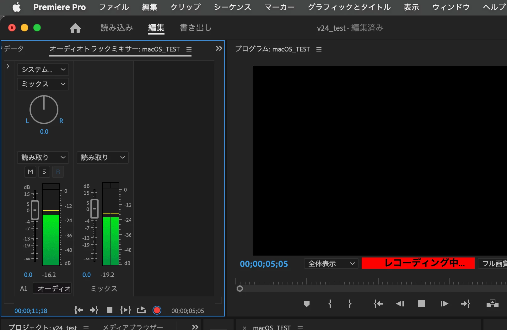Open mix track automation 読み取り dropdown
The height and width of the screenshot is (330, 507).
pos(103,157)
